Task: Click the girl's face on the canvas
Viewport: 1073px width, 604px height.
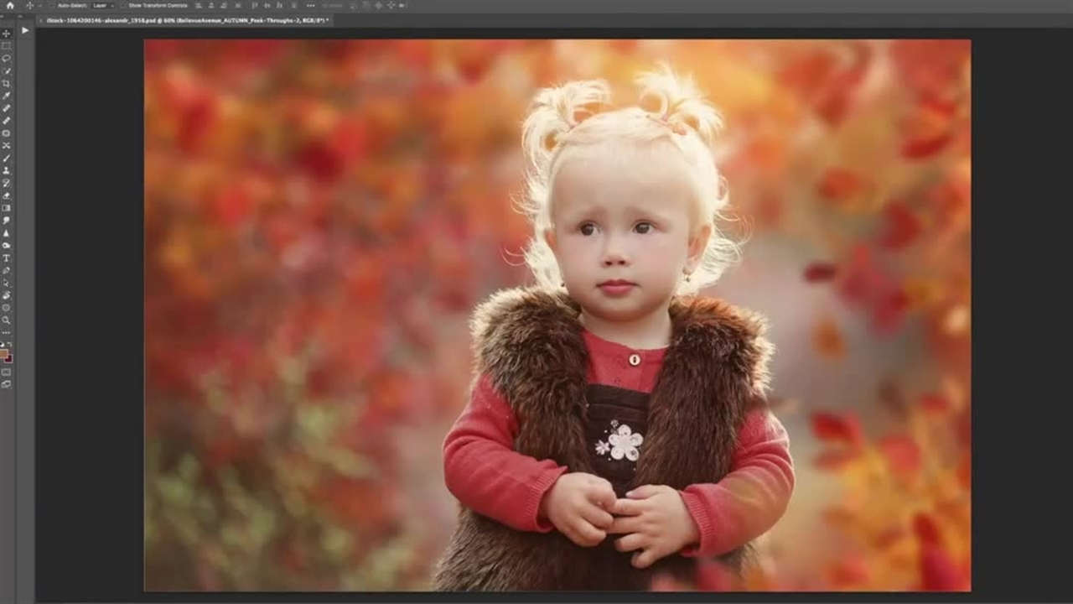Action: pos(619,243)
